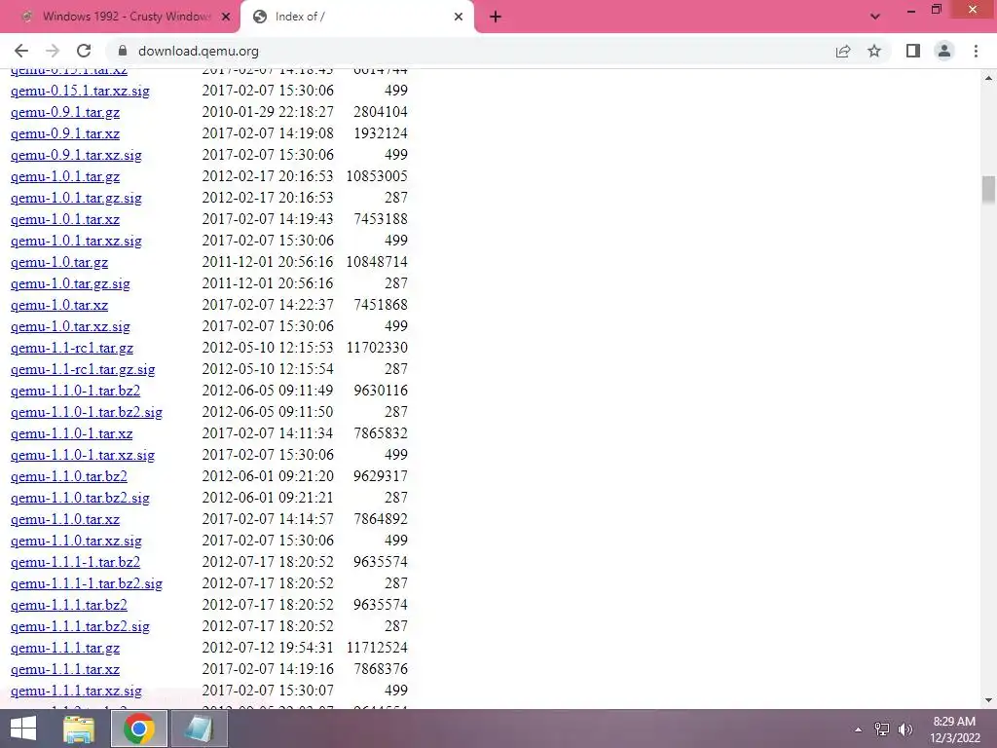The height and width of the screenshot is (748, 997).
Task: Click the qemu-1.0.1.tar.xz link
Action: (65, 219)
